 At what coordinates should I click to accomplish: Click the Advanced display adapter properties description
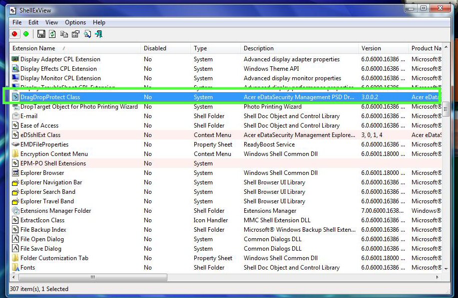coord(292,59)
